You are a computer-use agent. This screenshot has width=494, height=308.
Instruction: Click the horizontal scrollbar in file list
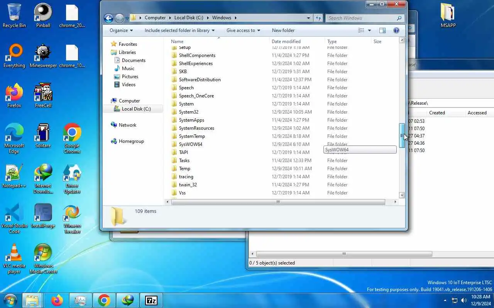coord(278,202)
